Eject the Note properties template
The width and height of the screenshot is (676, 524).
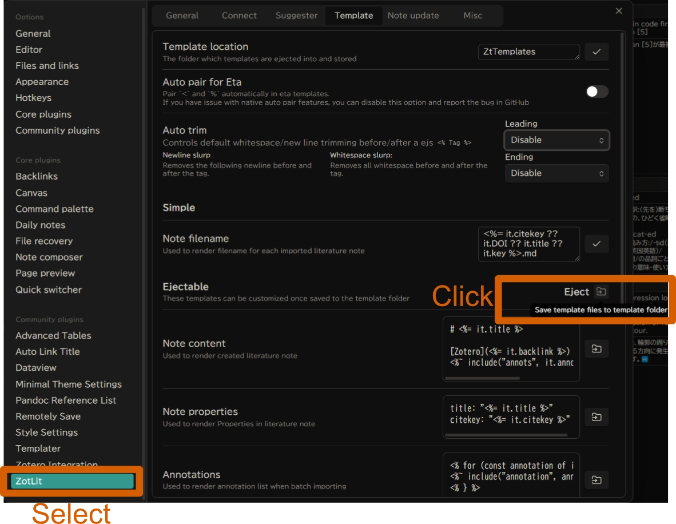pos(597,417)
